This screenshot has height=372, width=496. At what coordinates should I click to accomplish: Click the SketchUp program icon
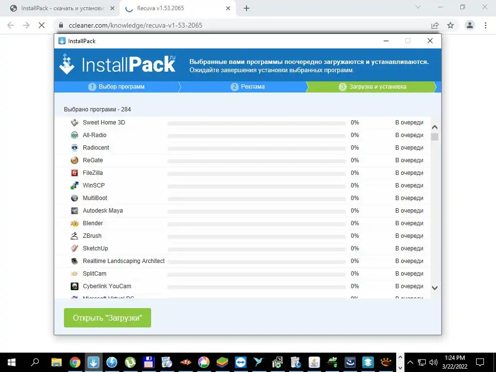click(74, 248)
